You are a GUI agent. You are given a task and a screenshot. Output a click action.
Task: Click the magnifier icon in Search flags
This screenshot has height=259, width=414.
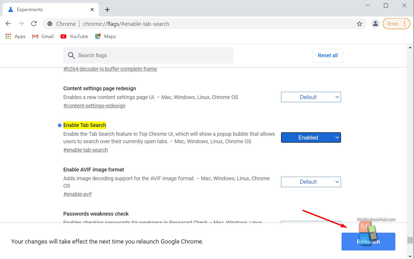(71, 55)
